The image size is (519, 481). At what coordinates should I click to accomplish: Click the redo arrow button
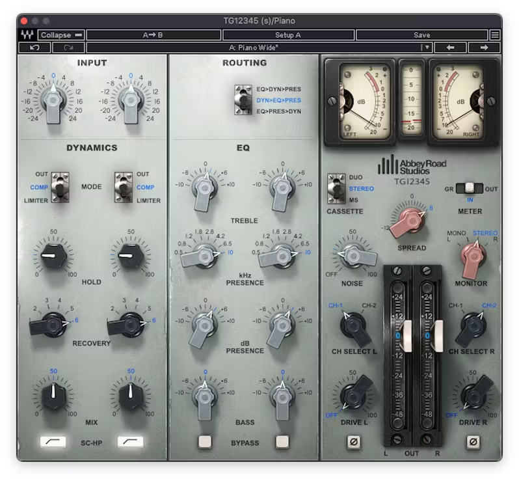pos(68,48)
